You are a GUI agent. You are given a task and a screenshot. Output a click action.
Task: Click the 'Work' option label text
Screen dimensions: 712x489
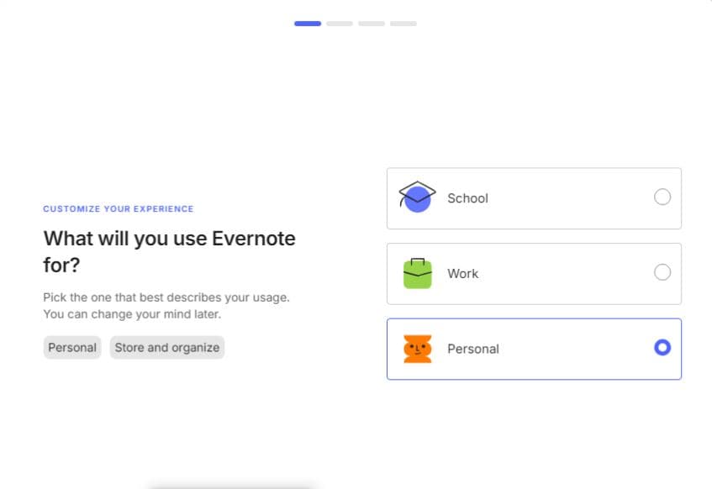tap(462, 274)
